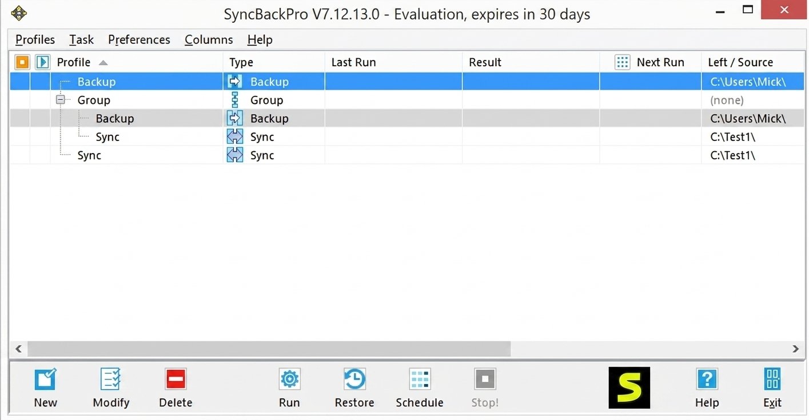809x420 pixels.
Task: Select the Sync profile inside Group
Action: tap(107, 137)
